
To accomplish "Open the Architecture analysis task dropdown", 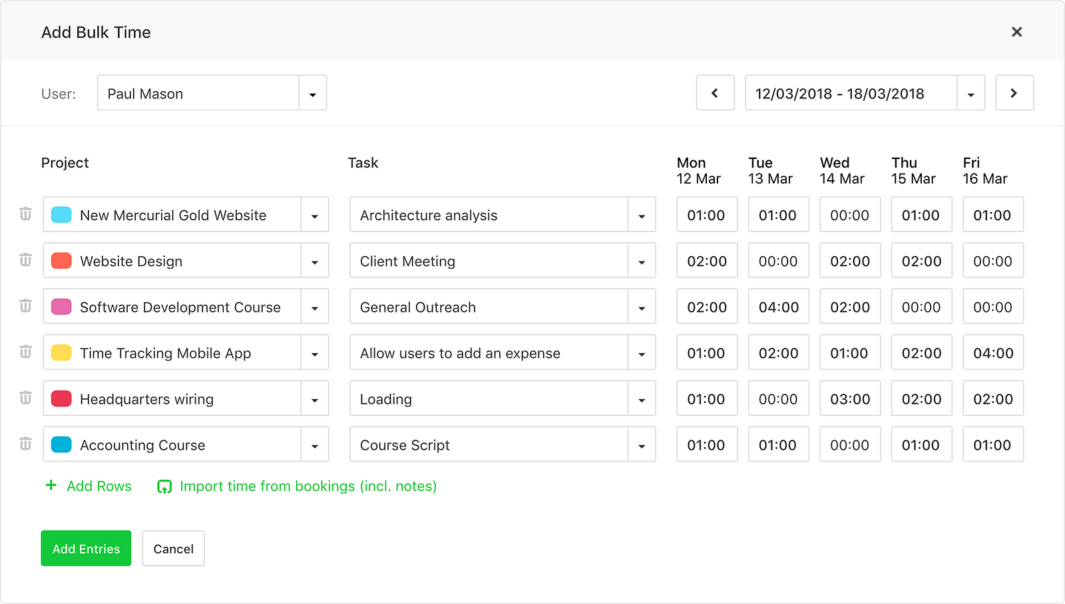I will click(x=642, y=216).
